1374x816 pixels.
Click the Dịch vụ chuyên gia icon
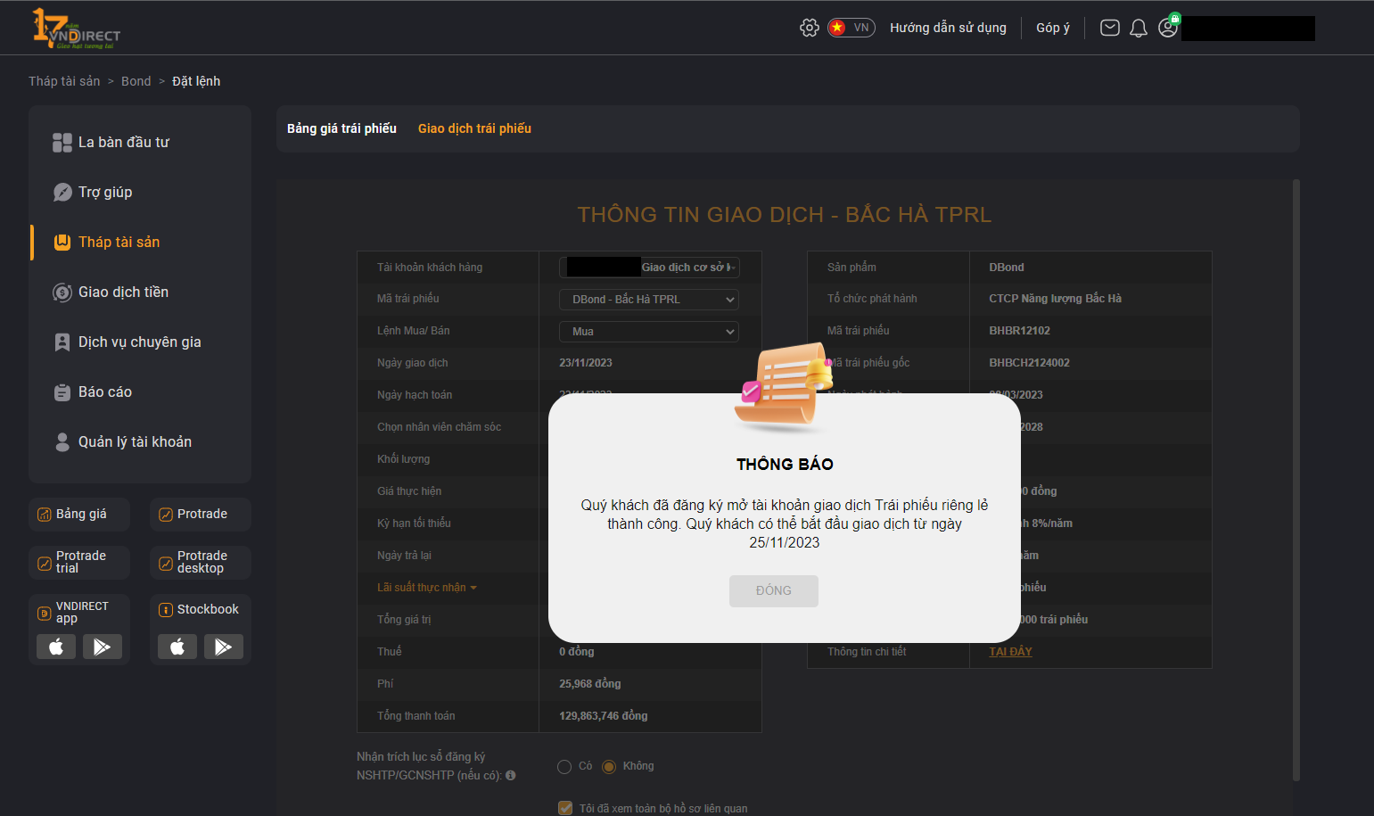click(62, 342)
